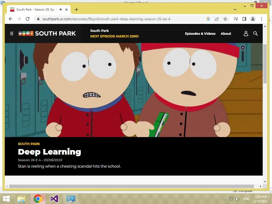Click the horizontal scrollbar thumb
272x204 pixels.
pos(131,186)
